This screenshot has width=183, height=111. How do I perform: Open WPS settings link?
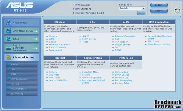[51, 39]
